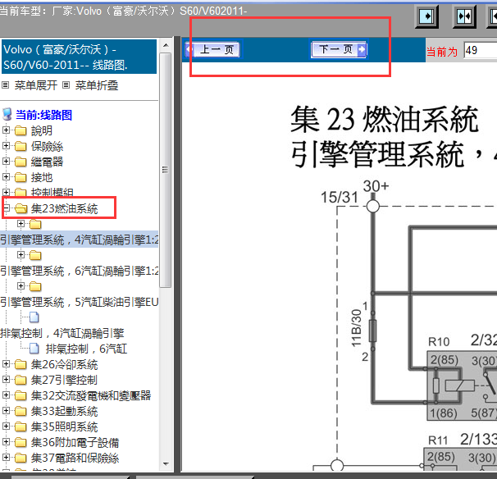This screenshot has width=497, height=479.
Task: Expand the 說明 folder
Action: click(6, 130)
